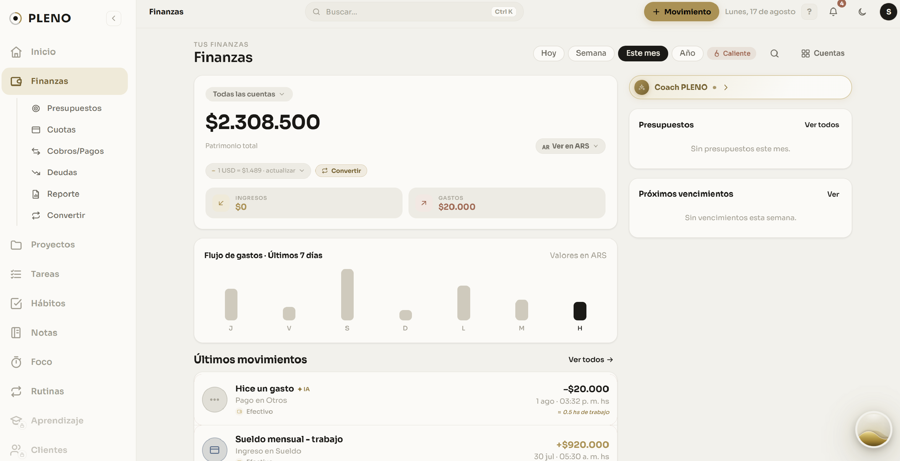Focus the Buscar search field

pos(414,12)
